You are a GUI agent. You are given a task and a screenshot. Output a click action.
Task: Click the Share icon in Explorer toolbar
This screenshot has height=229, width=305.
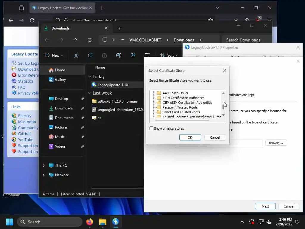coord(133,55)
